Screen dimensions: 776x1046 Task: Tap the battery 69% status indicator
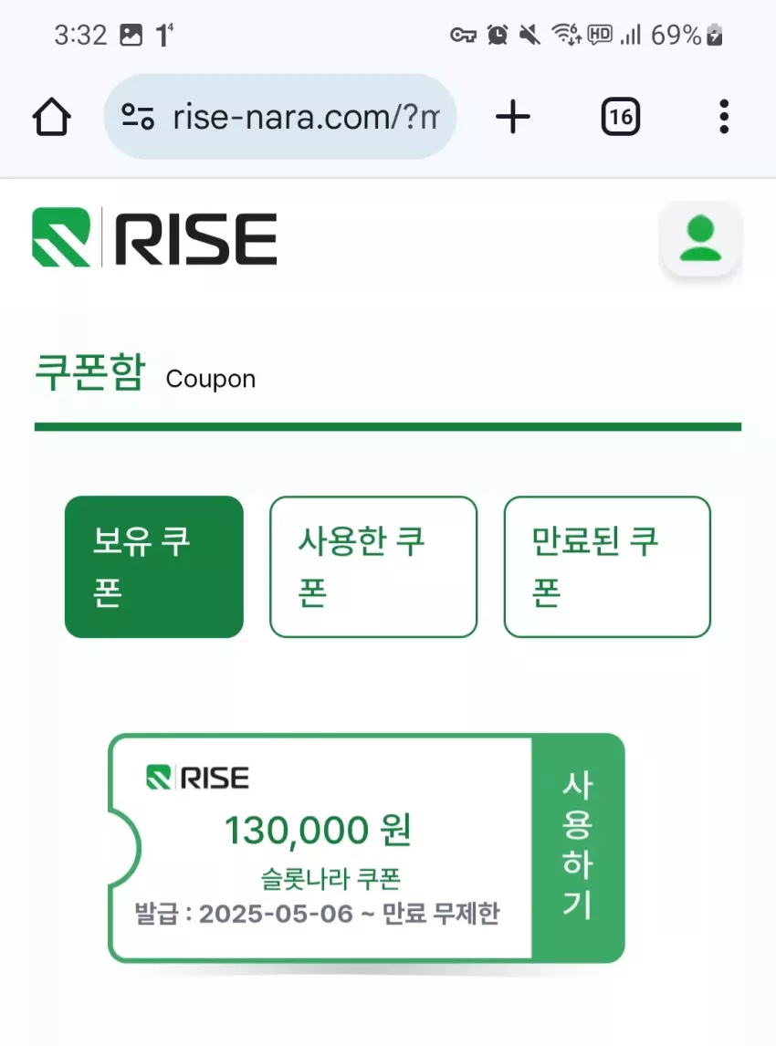point(687,35)
